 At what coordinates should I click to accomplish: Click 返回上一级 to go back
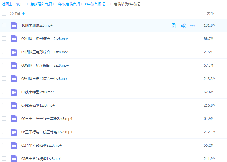click(11, 4)
